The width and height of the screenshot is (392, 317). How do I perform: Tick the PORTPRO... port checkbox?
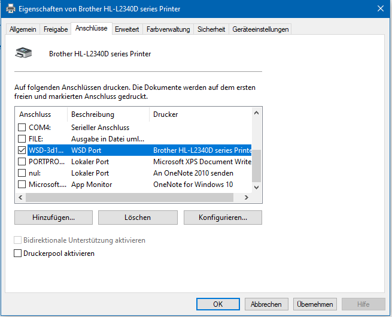pyautogui.click(x=22, y=162)
